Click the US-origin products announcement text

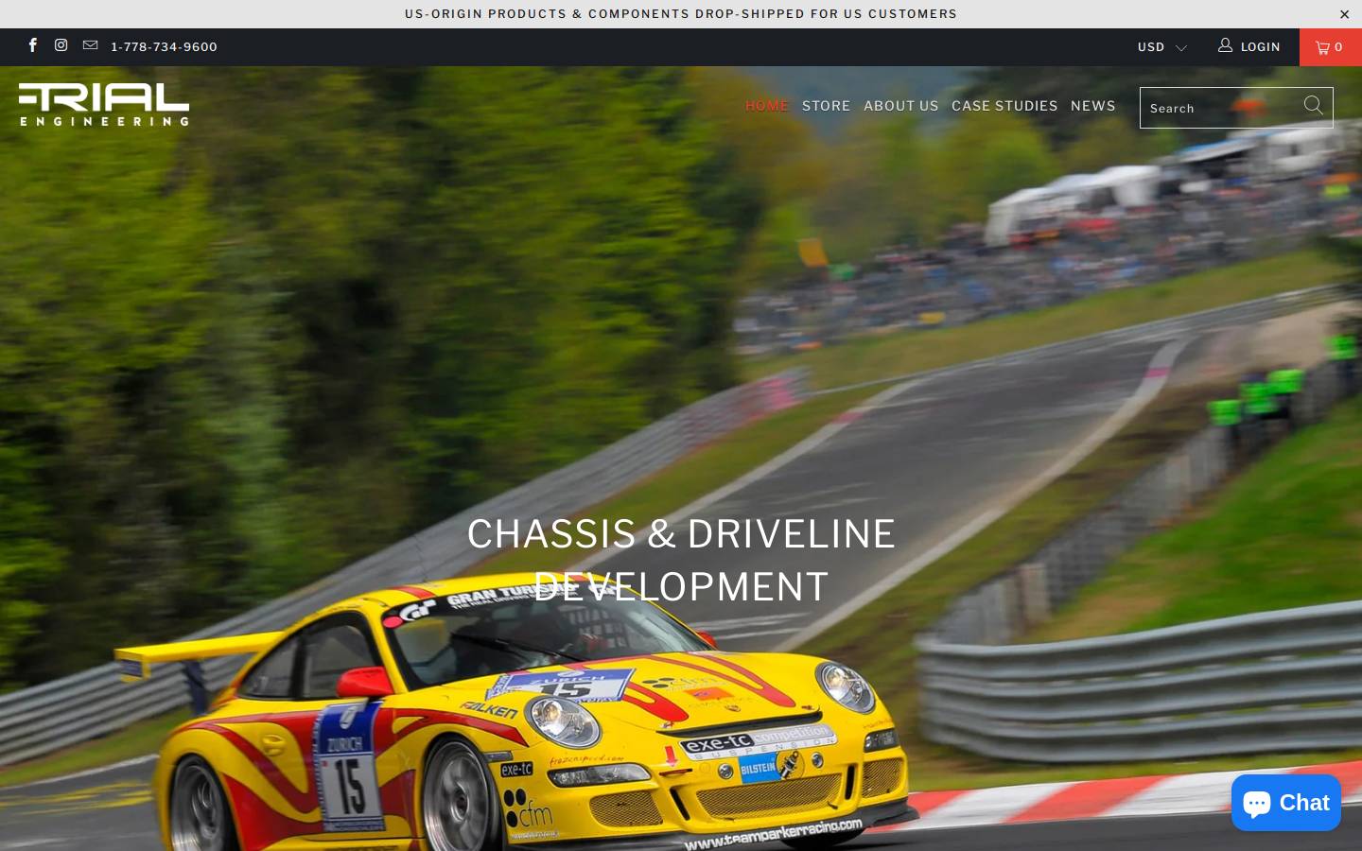pyautogui.click(x=681, y=14)
